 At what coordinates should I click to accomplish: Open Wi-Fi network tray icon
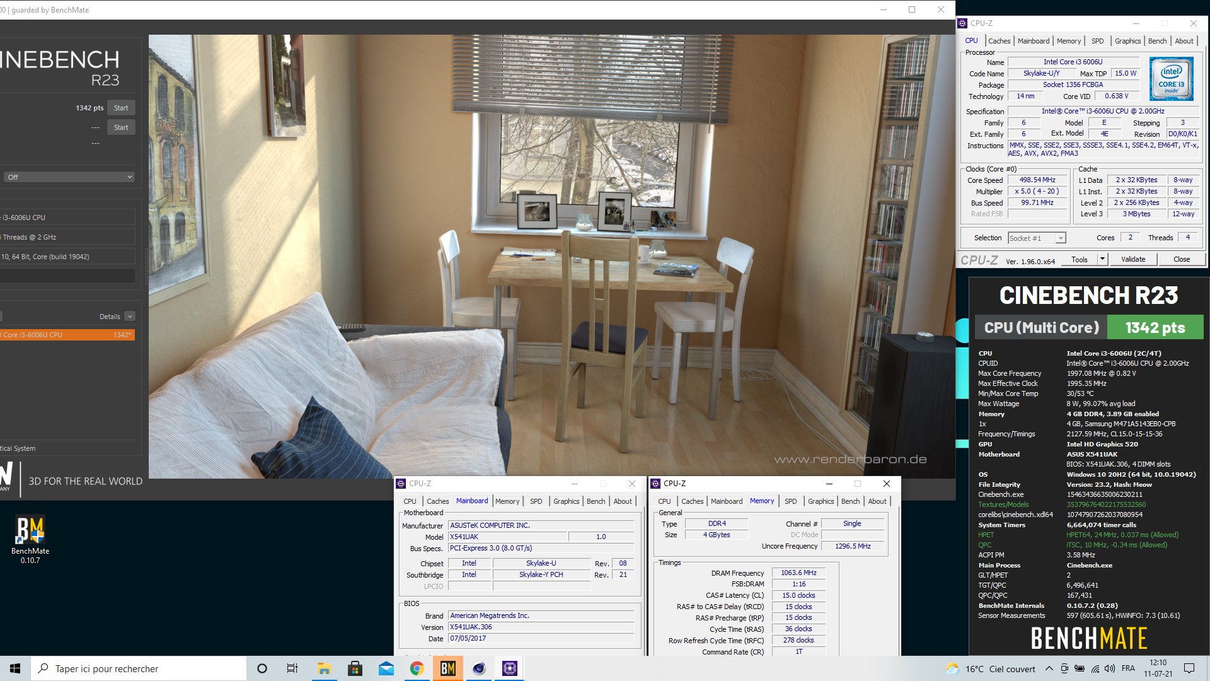pyautogui.click(x=1095, y=668)
